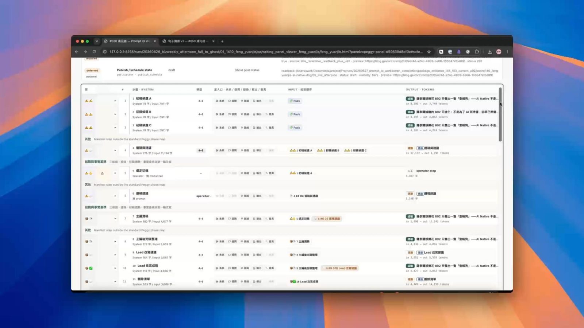The image size is (584, 328).
Task: Open a new browser tab with plus
Action: click(222, 41)
